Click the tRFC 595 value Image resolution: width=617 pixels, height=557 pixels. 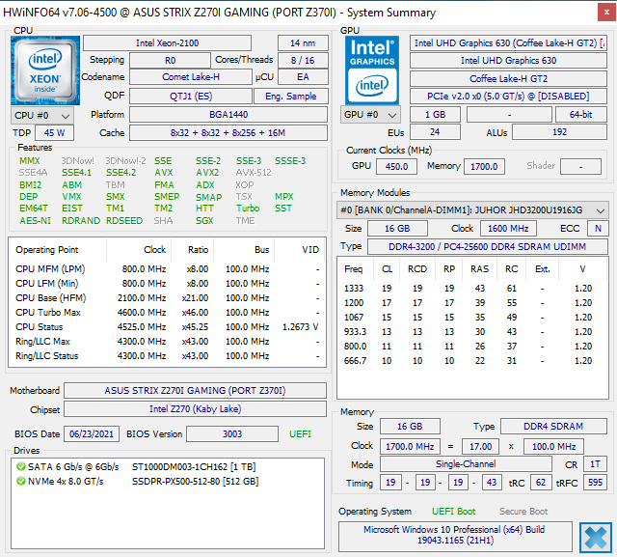point(596,483)
